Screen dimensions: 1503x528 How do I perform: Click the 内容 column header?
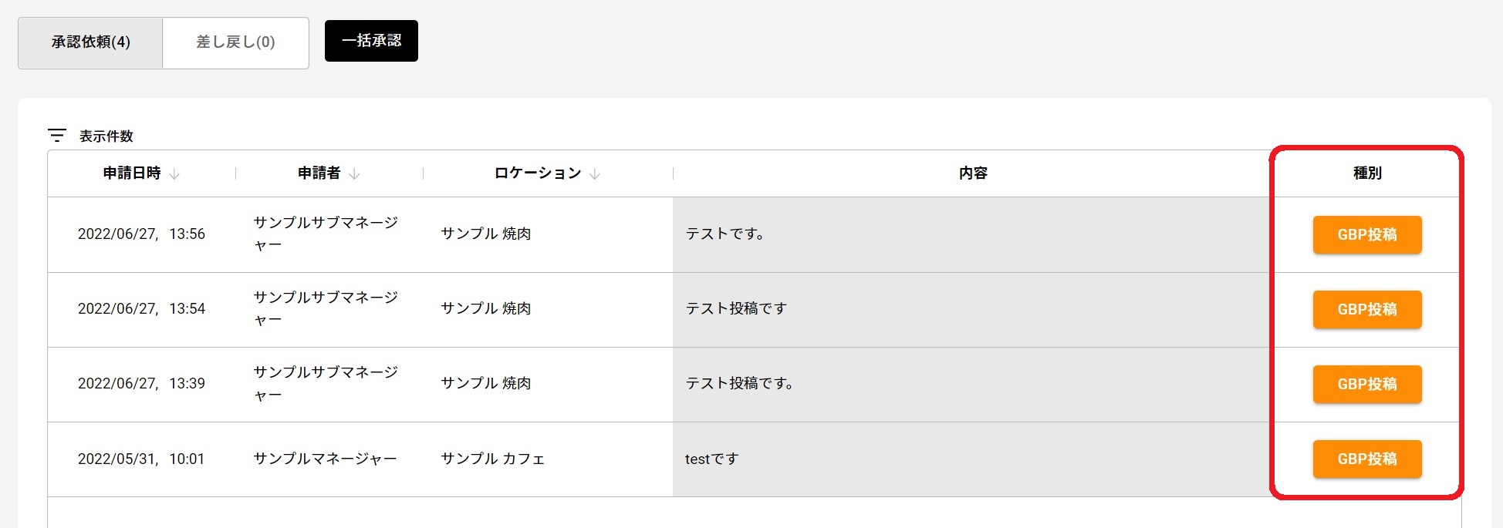(972, 173)
